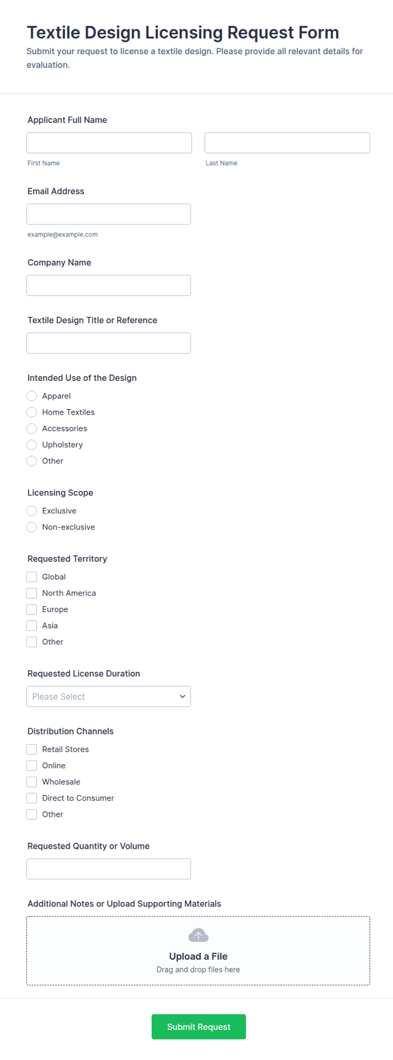The width and height of the screenshot is (393, 1060).
Task: Check the Global territory box
Action: click(32, 577)
